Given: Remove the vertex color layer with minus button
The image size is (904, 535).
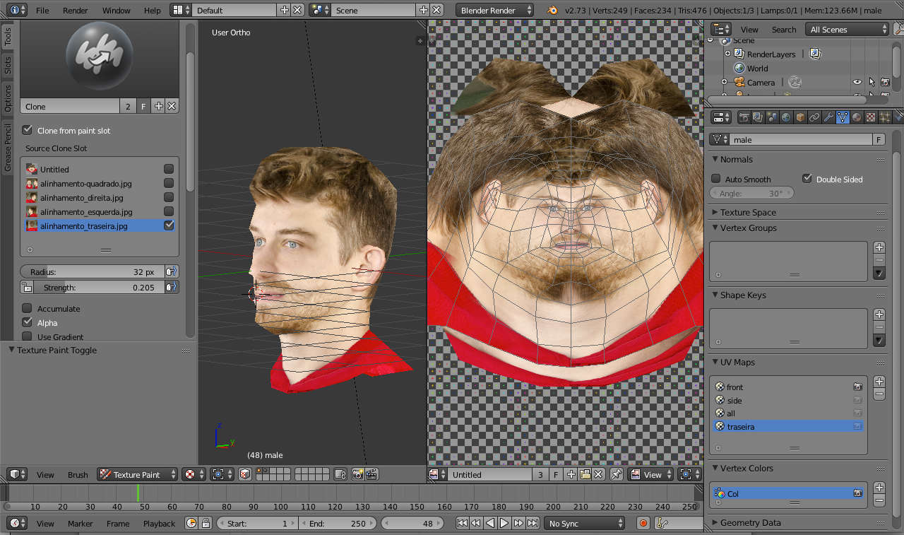Looking at the screenshot, I should pyautogui.click(x=879, y=500).
